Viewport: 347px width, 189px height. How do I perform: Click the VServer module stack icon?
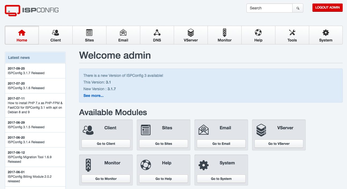(261, 130)
